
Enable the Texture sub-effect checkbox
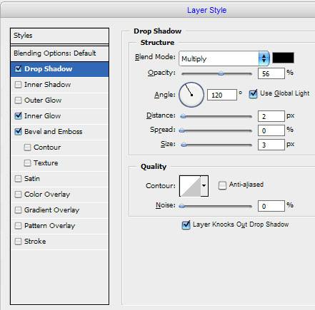pyautogui.click(x=27, y=163)
